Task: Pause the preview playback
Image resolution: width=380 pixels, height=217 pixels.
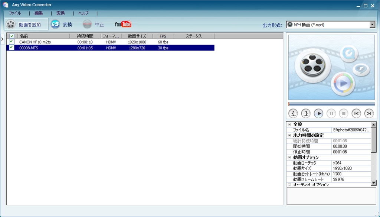Action: coord(331,113)
